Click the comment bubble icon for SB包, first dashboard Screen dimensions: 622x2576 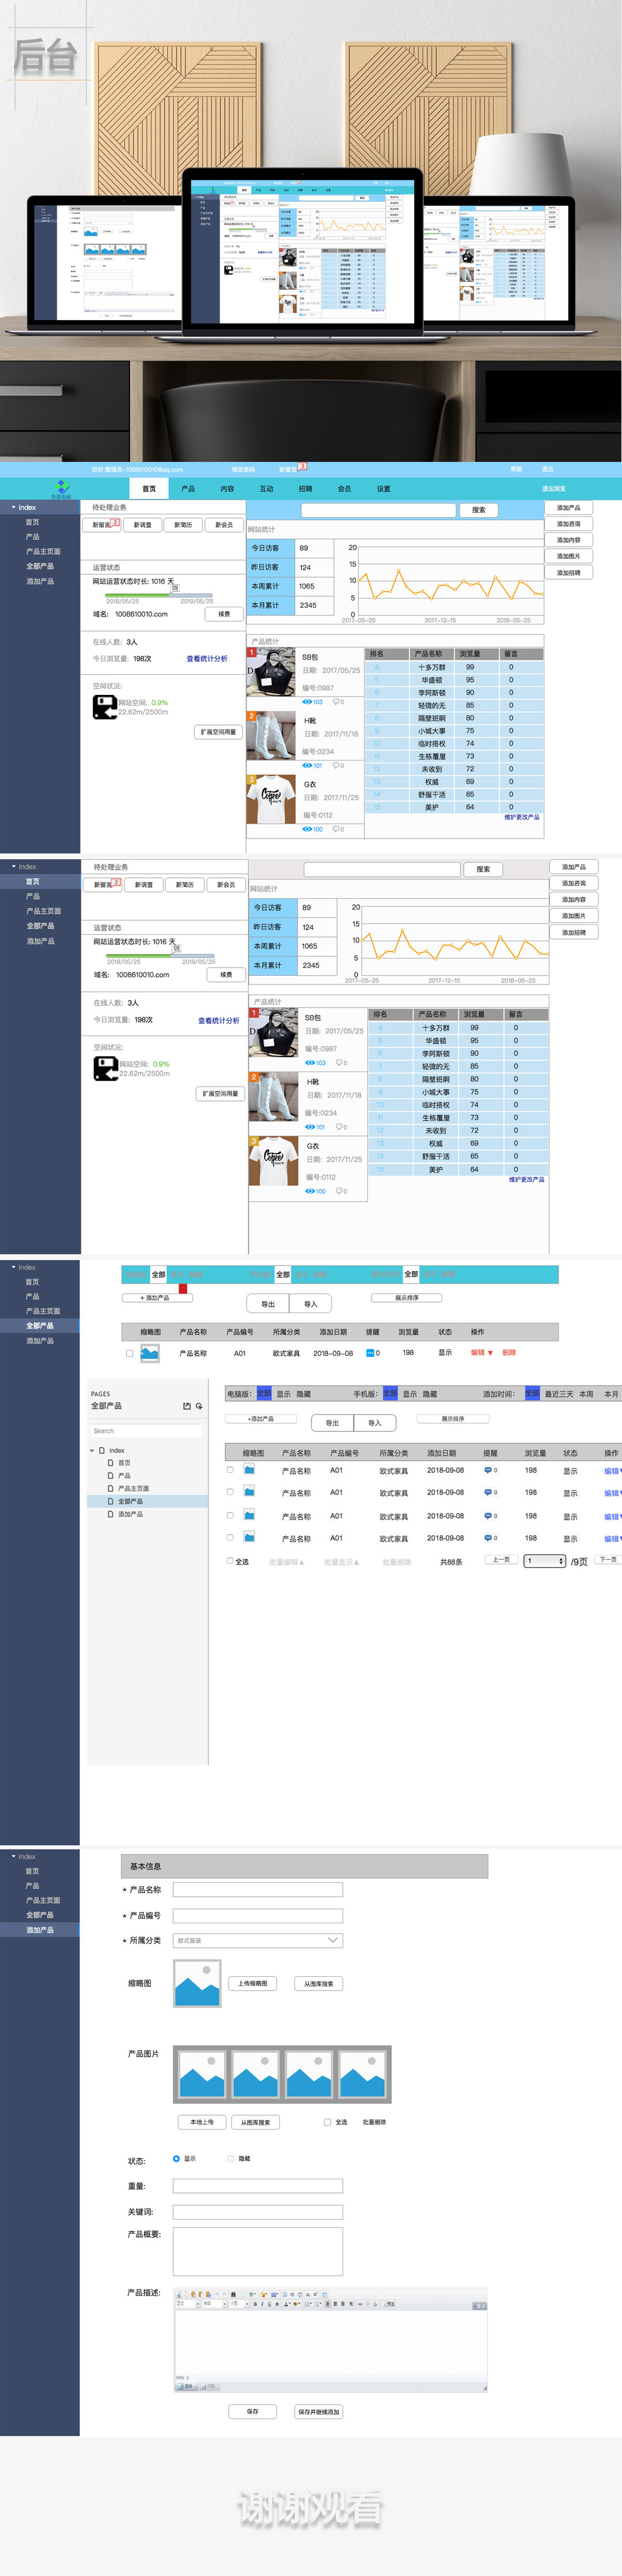(335, 702)
